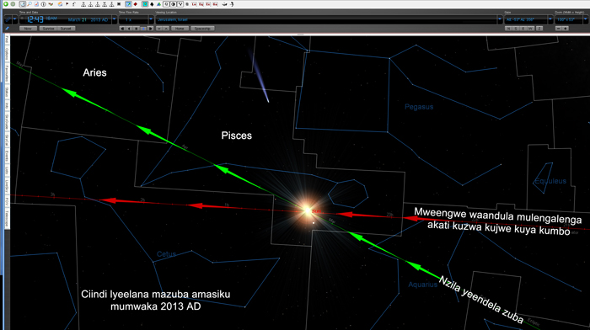Click the zoom in button
Image resolution: width=590 pixels, height=330 pixels.
(x=566, y=29)
